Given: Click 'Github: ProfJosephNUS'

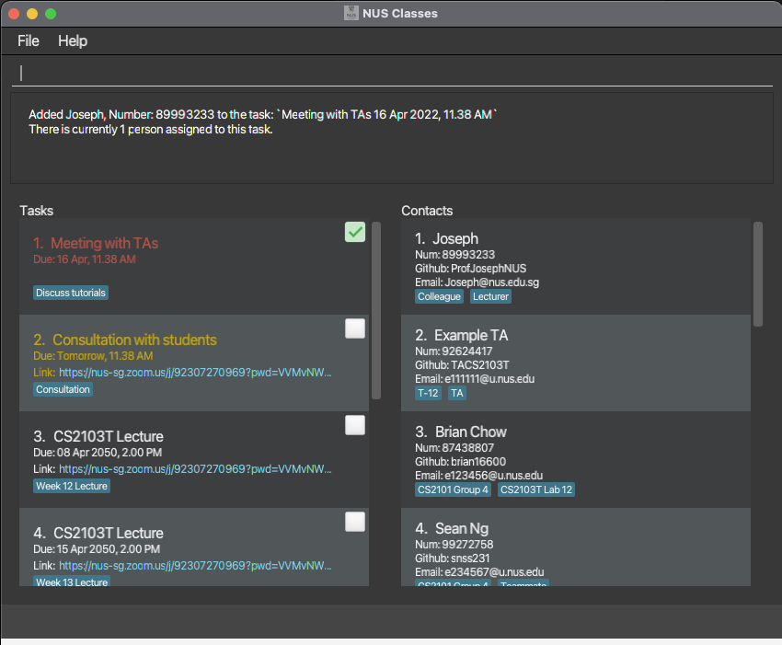Looking at the screenshot, I should click(470, 269).
